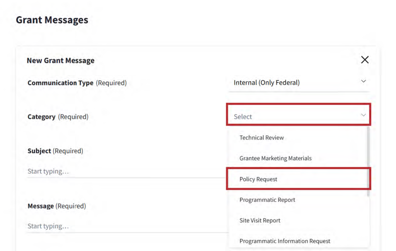
Task: Close the New Grant Message panel
Action: click(x=364, y=60)
